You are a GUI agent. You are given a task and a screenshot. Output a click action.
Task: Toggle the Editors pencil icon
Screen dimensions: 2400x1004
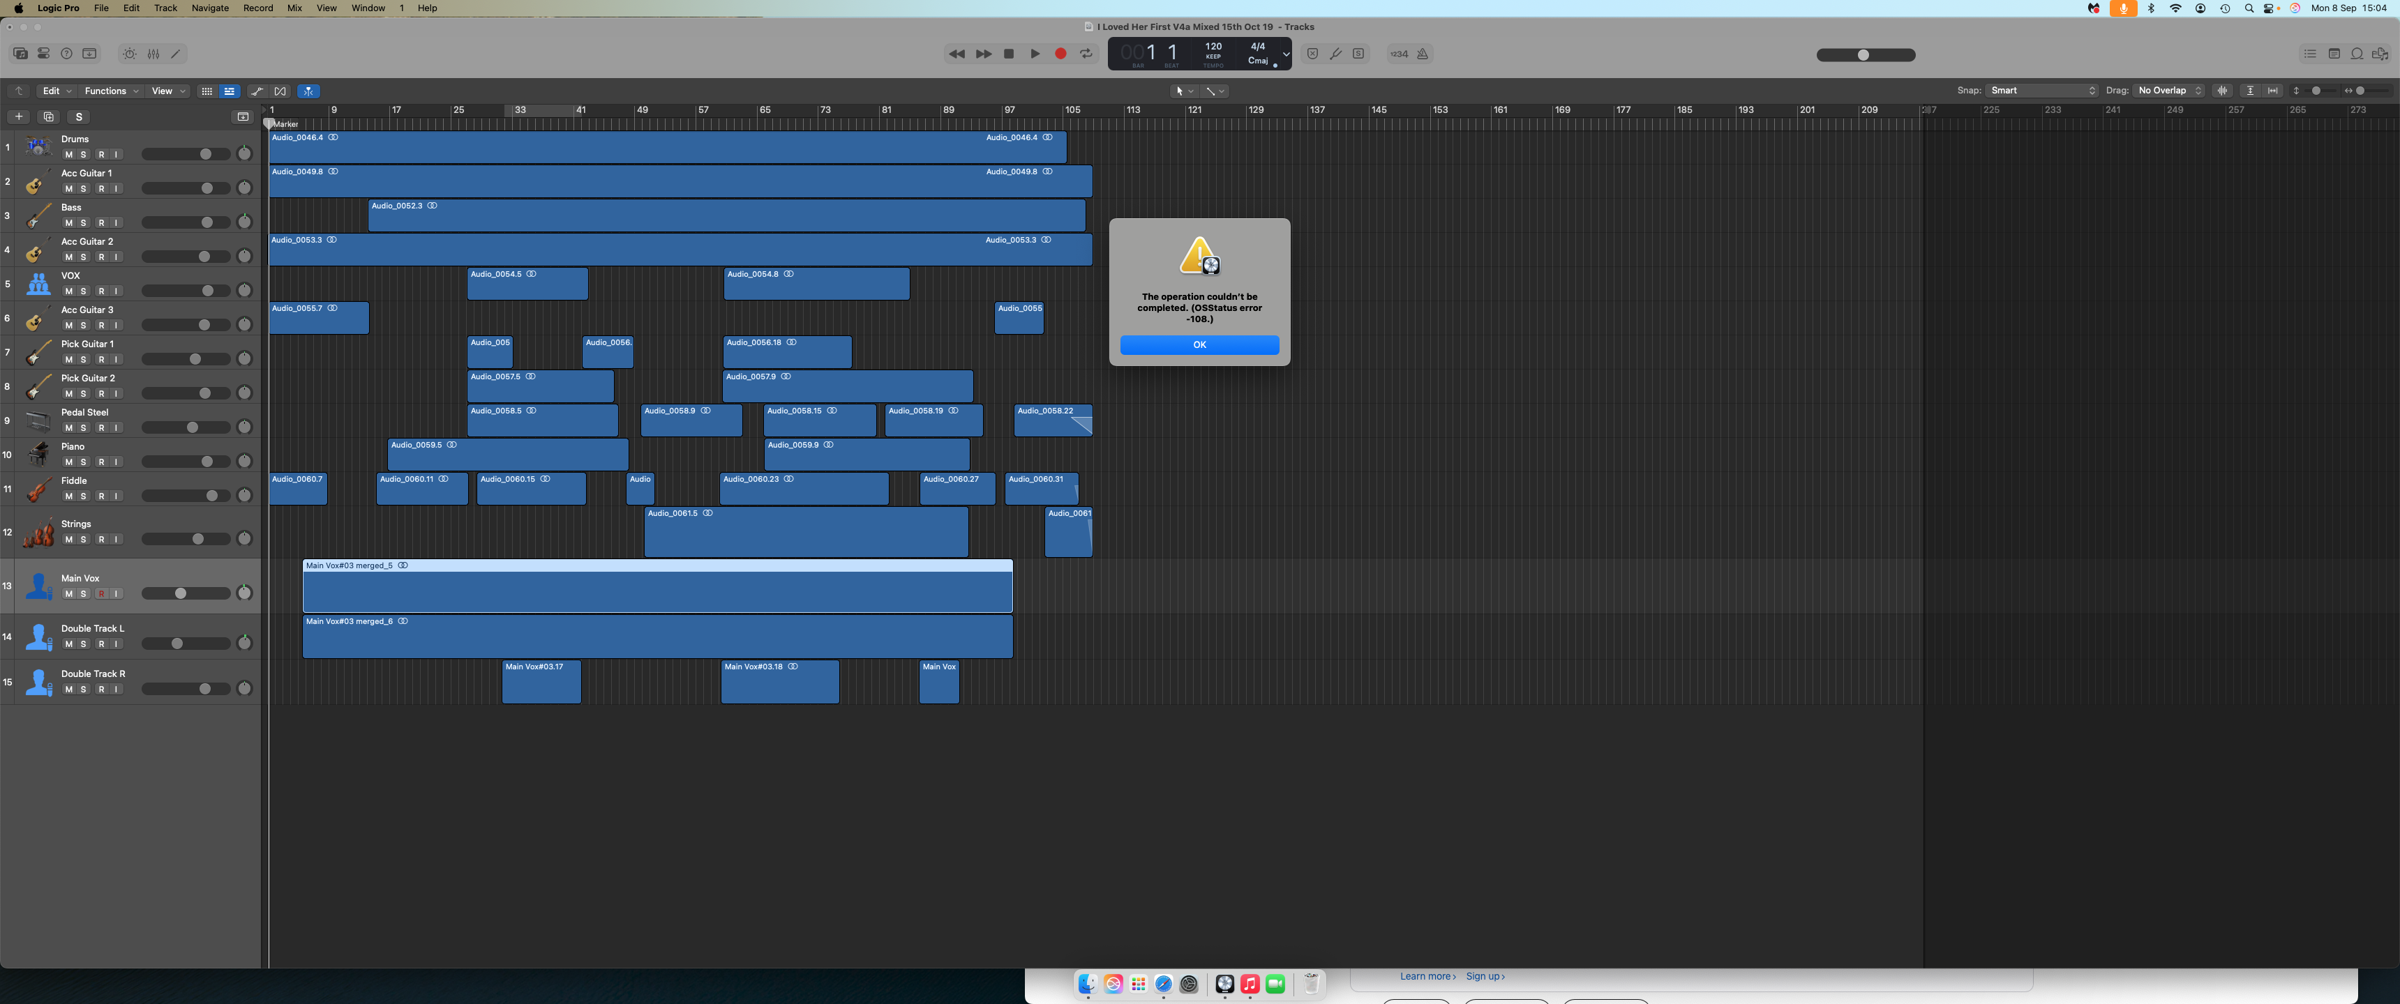click(x=175, y=54)
